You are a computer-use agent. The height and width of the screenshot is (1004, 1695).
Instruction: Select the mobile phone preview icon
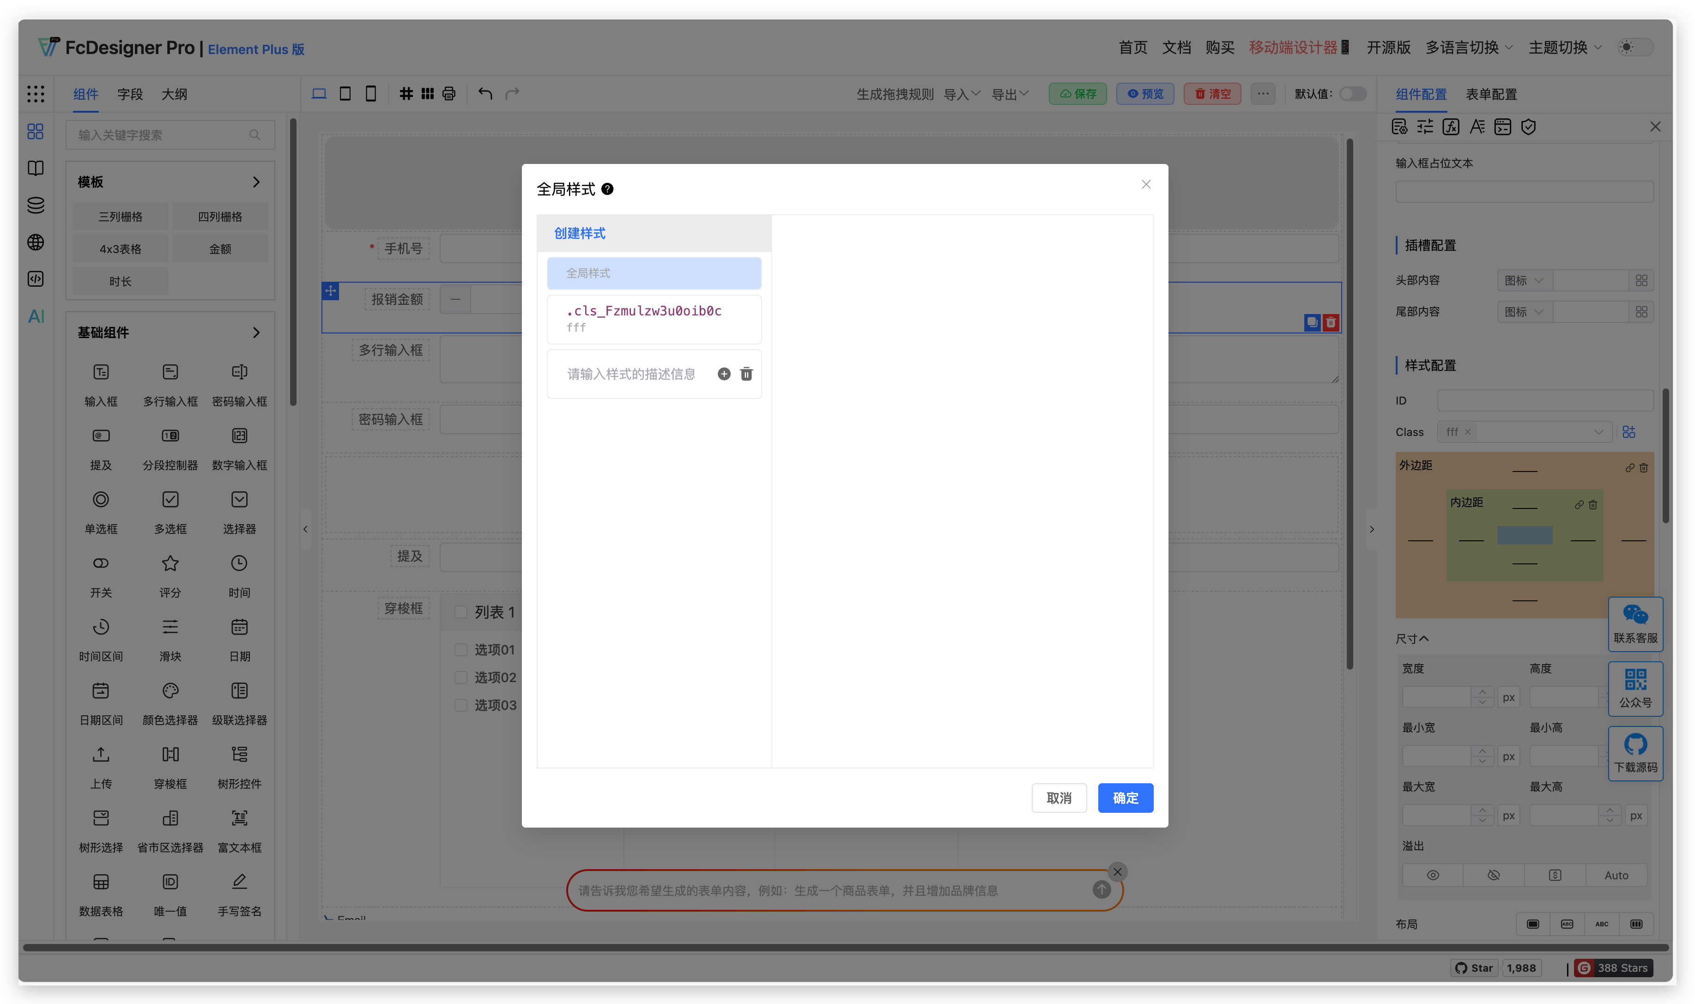tap(371, 93)
